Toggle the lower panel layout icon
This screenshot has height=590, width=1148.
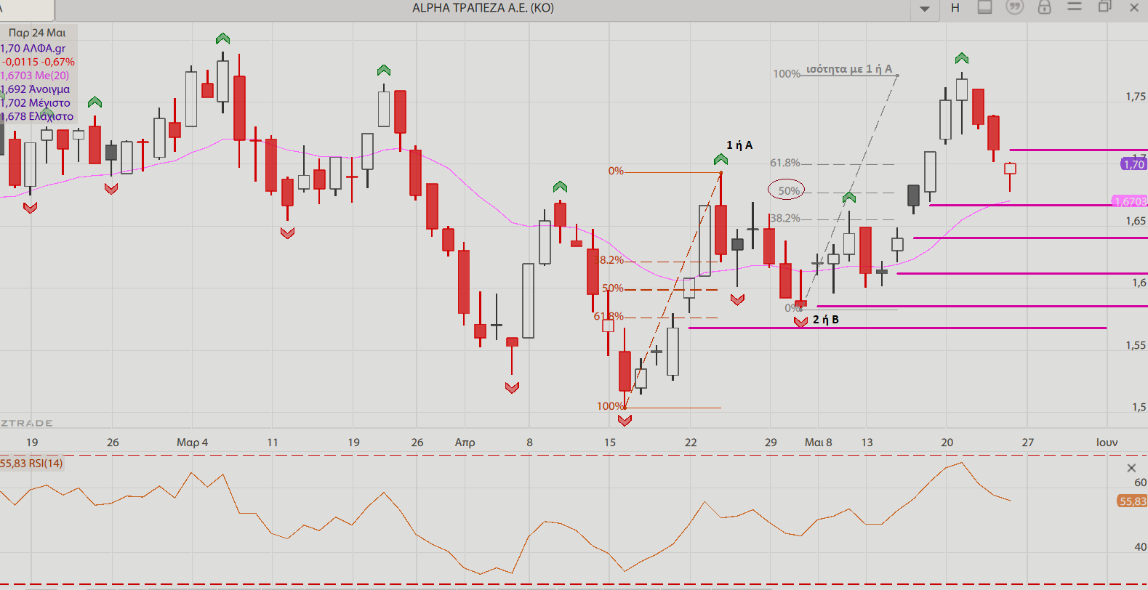point(985,7)
